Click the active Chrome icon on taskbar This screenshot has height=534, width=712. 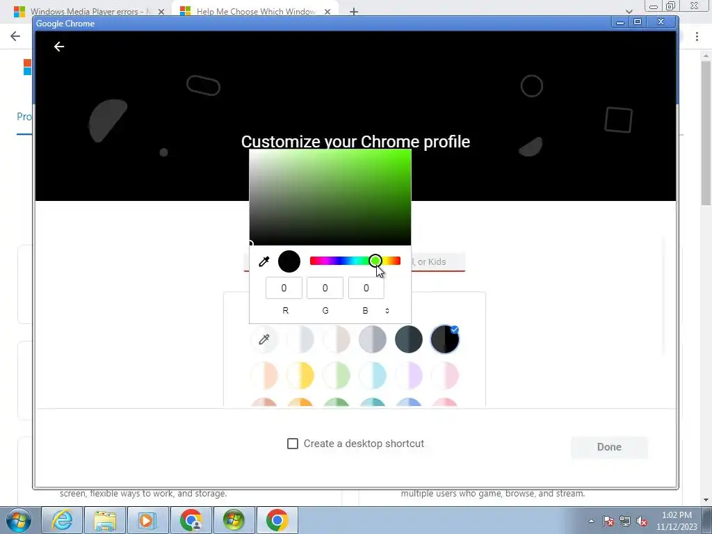[x=277, y=520]
